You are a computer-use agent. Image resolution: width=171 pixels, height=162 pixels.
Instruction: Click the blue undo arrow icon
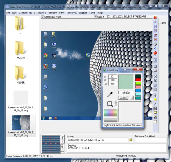point(155,48)
